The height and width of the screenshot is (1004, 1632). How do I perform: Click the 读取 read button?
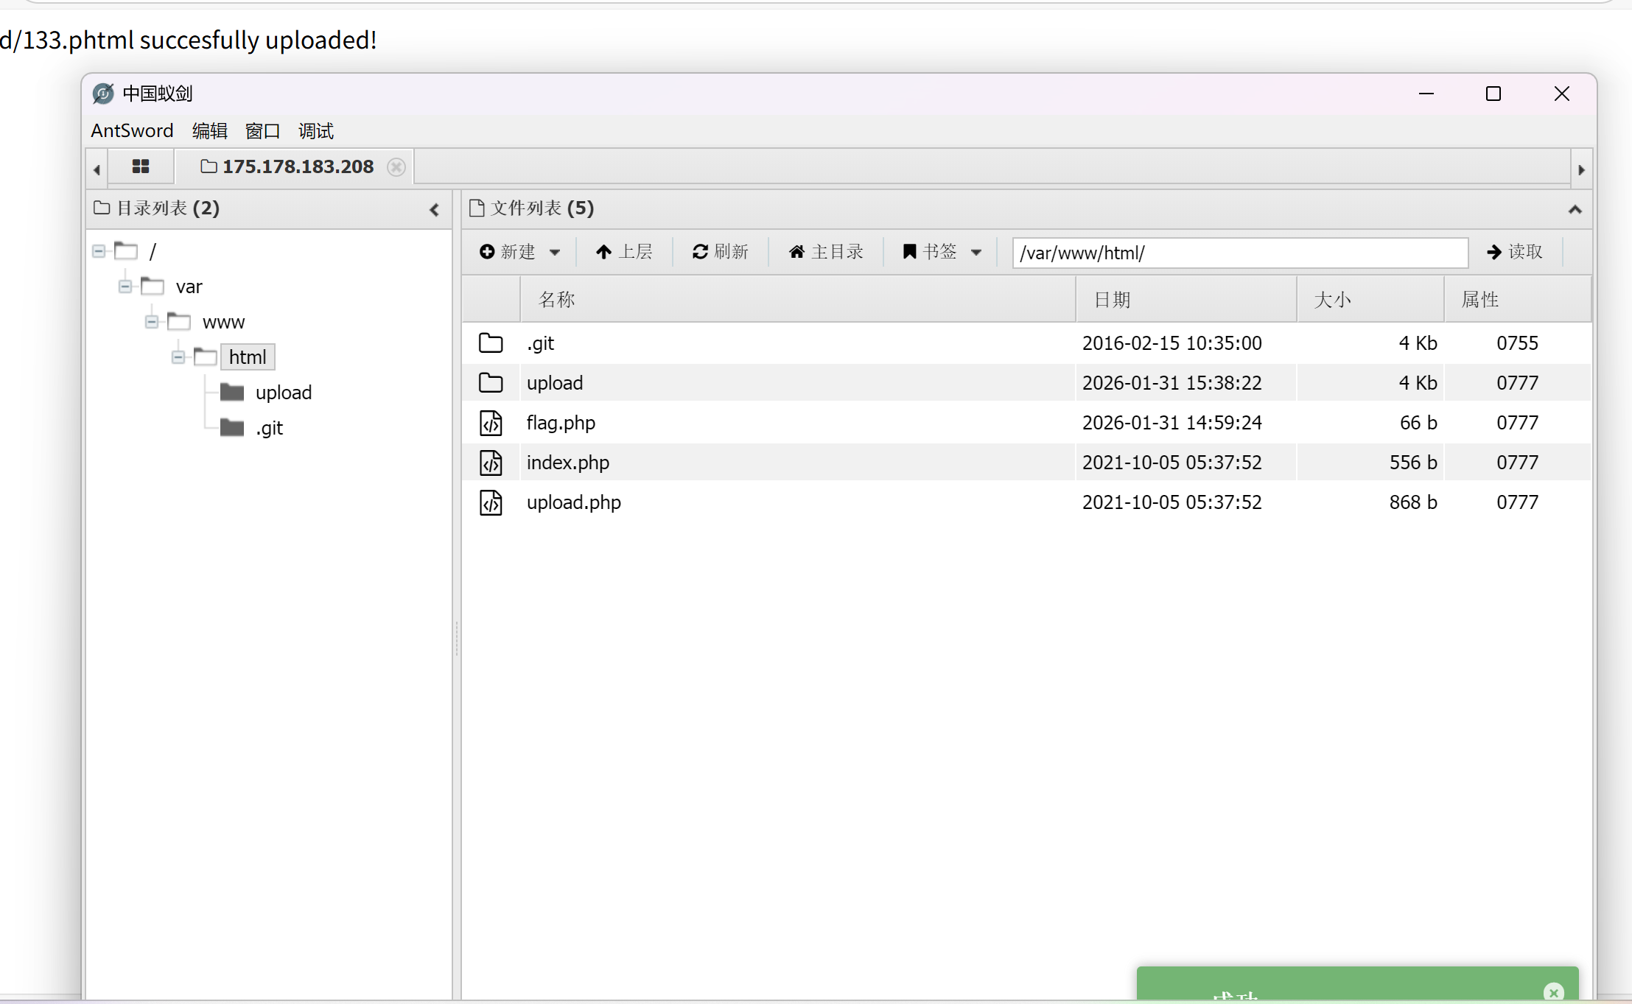pyautogui.click(x=1514, y=252)
